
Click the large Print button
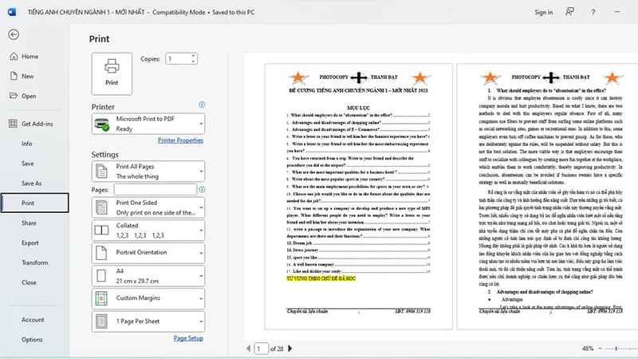[112, 73]
